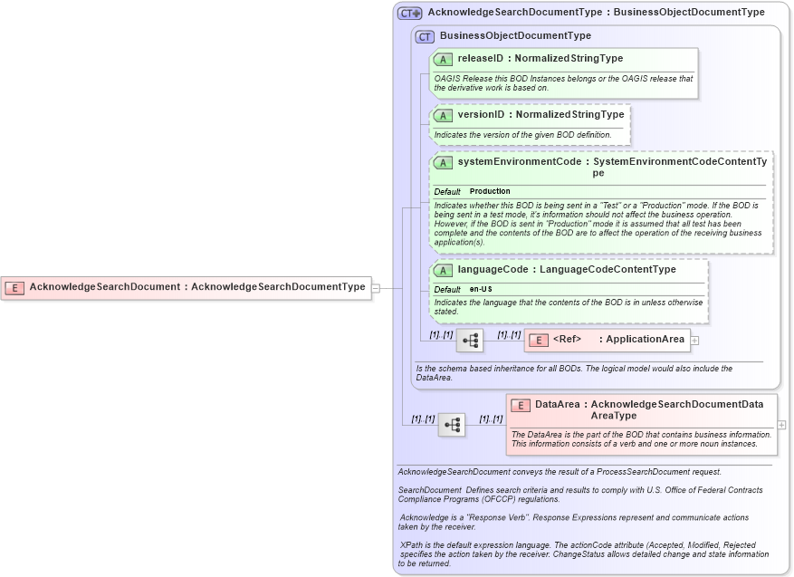The height and width of the screenshot is (577, 794).
Task: Expand the DataArea element details
Action: pos(780,424)
